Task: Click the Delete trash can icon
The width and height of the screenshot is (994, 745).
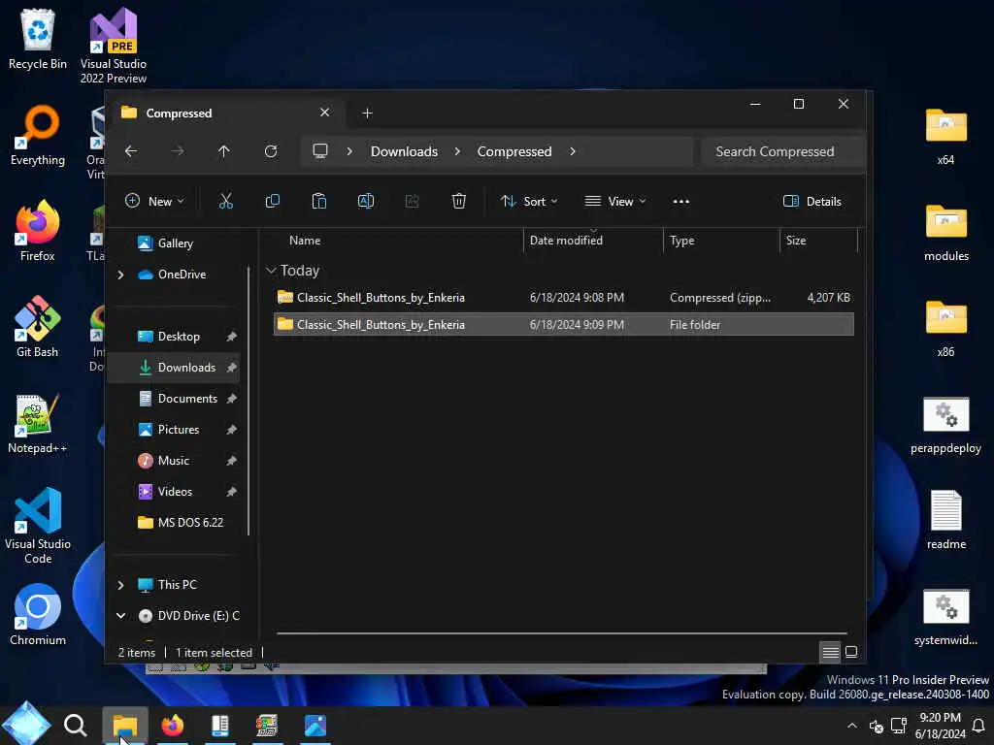Action: click(x=459, y=202)
